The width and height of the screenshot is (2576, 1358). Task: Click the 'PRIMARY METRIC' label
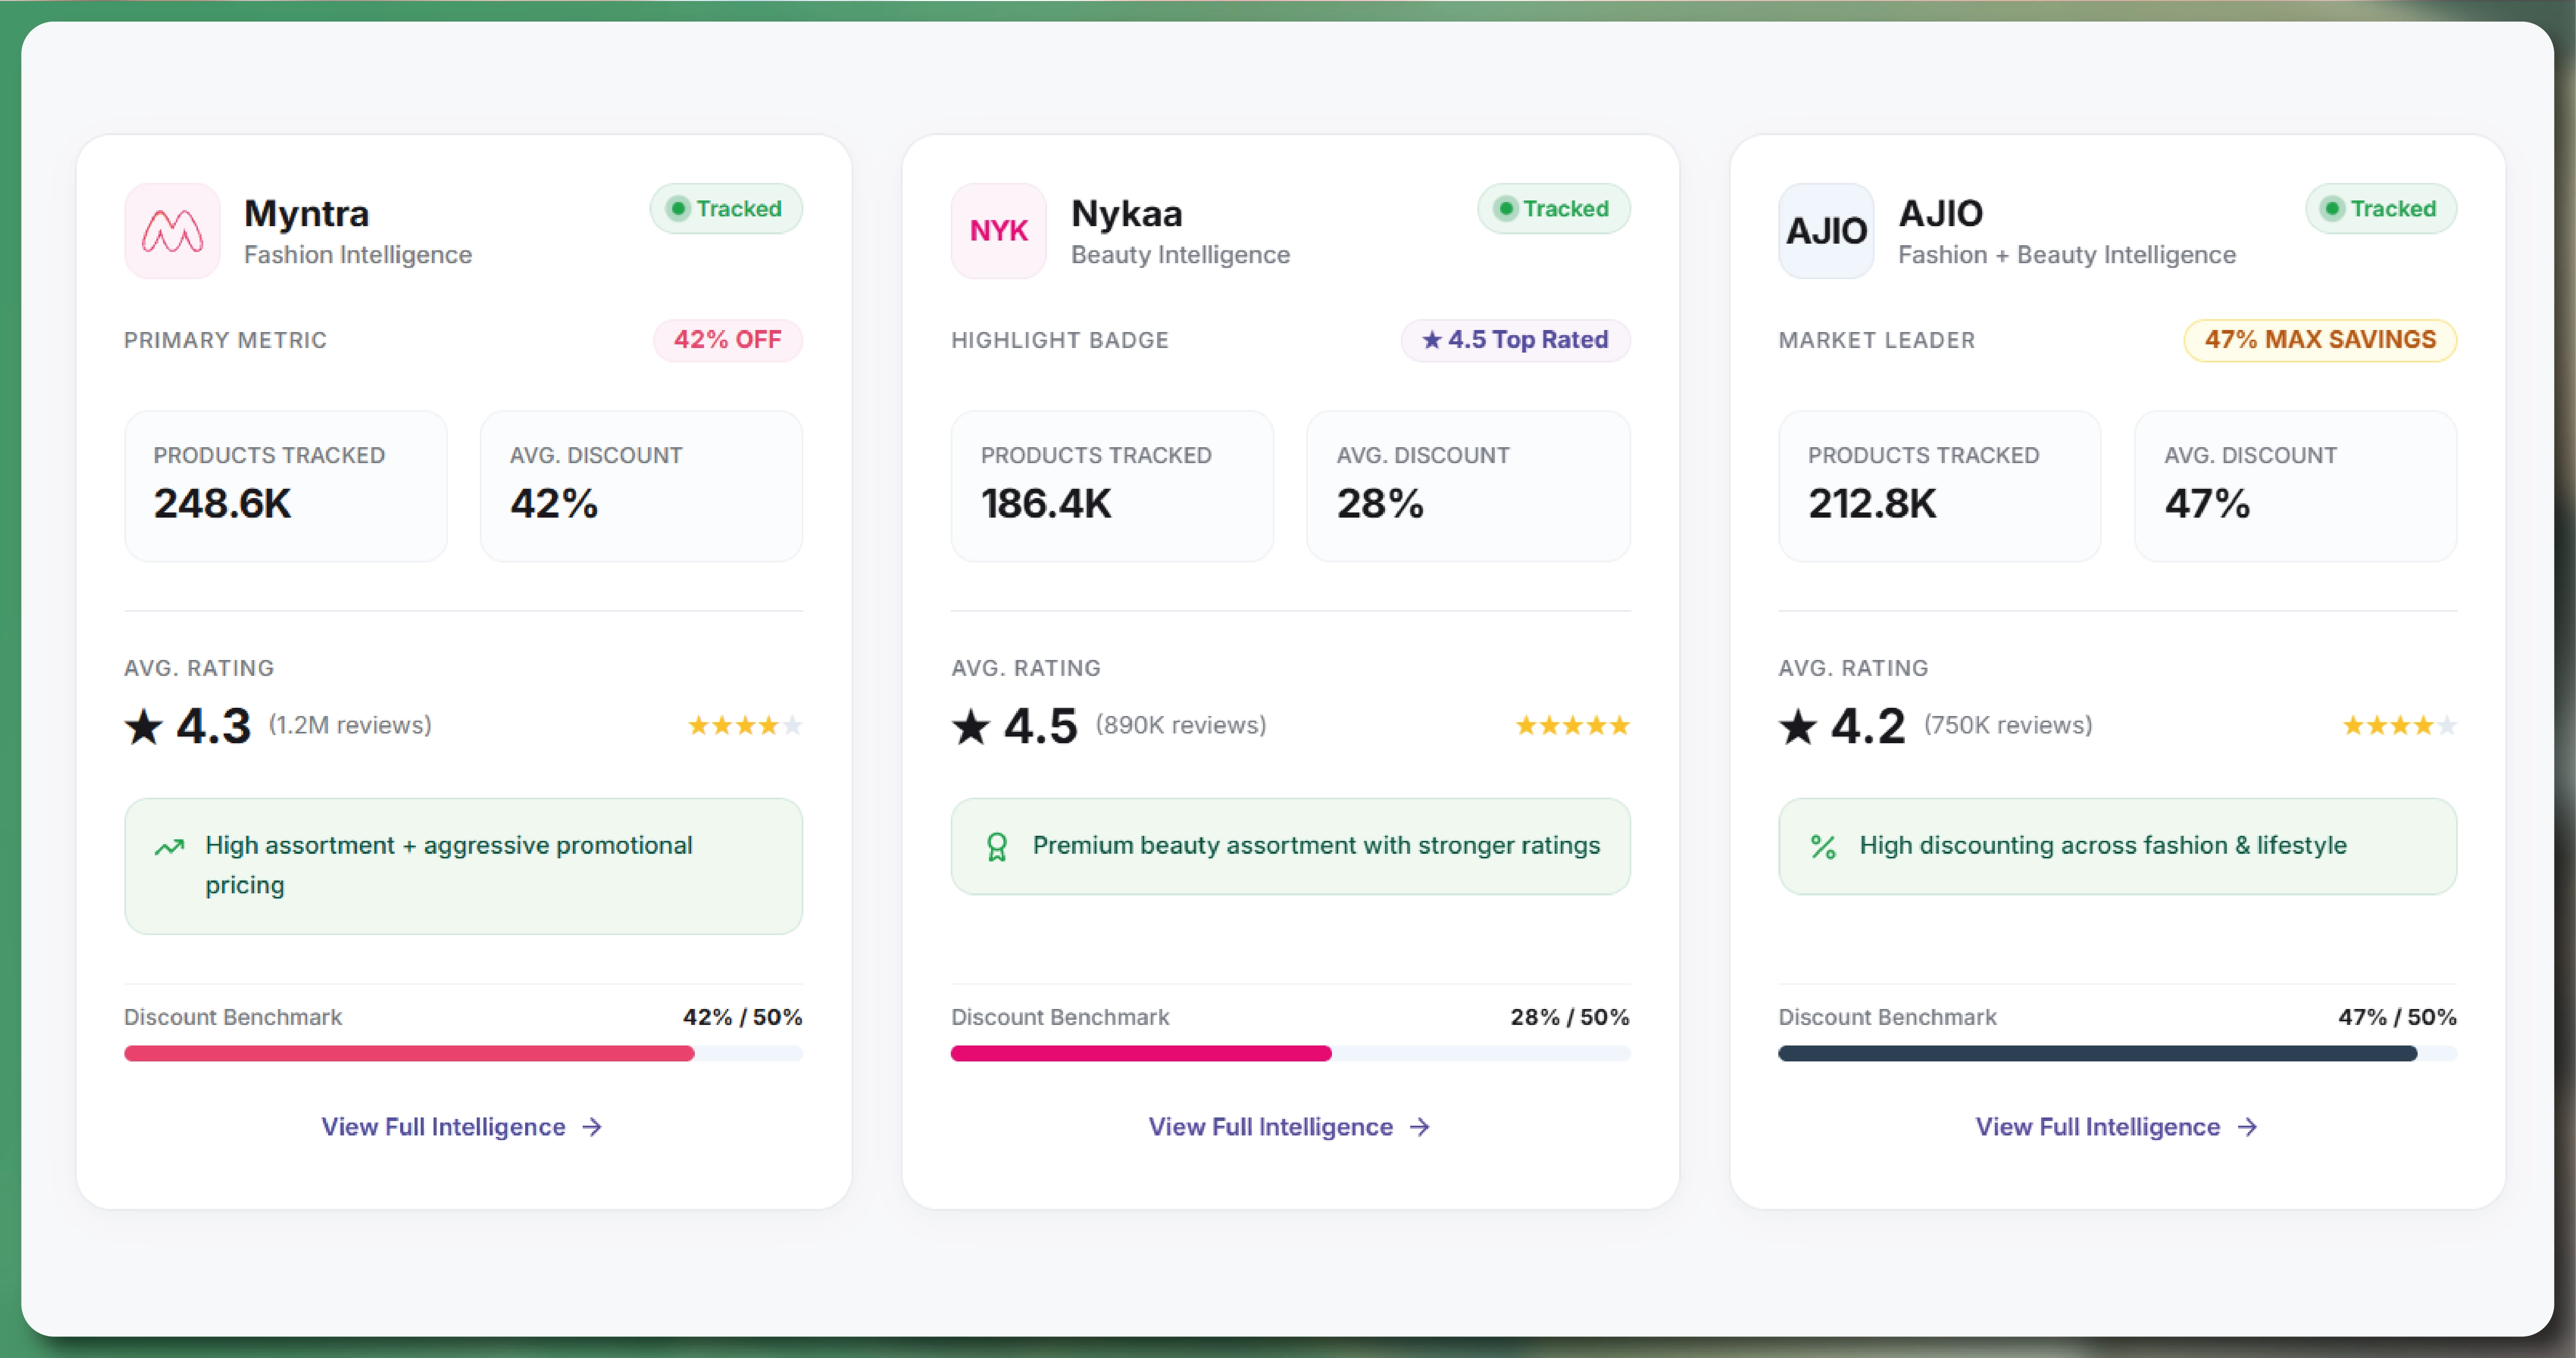[225, 341]
